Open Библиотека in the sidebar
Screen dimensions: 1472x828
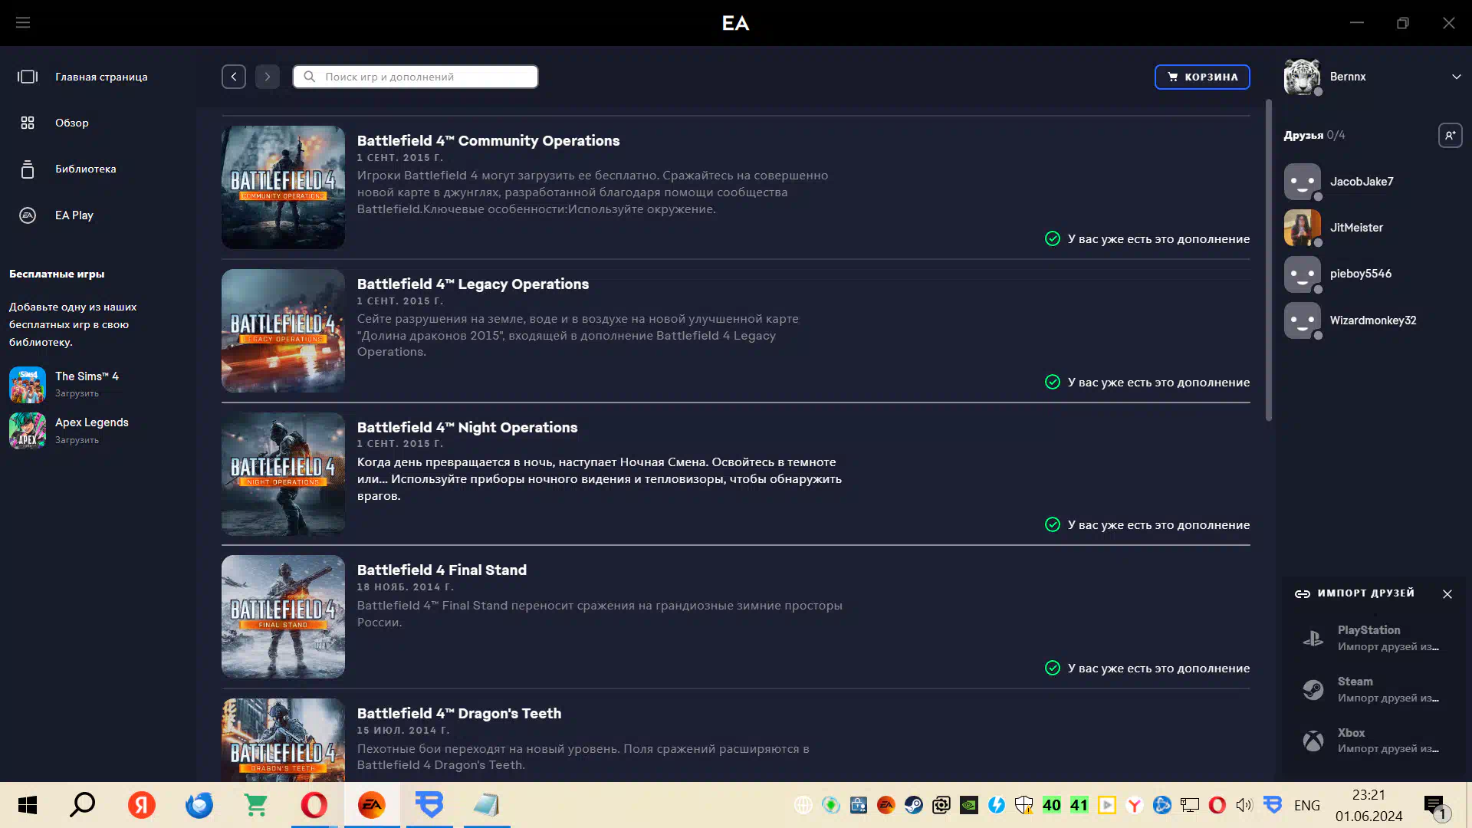(x=86, y=169)
